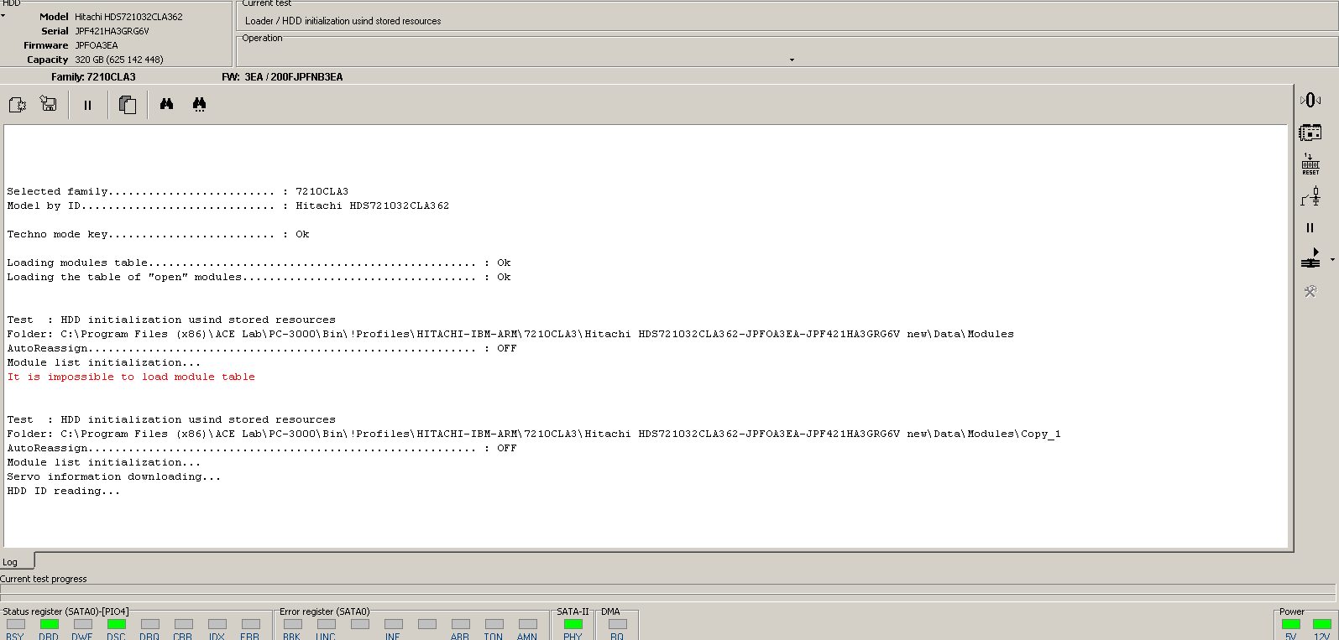
Task: Click the 'Servo information downloading...' log line
Action: (x=114, y=476)
